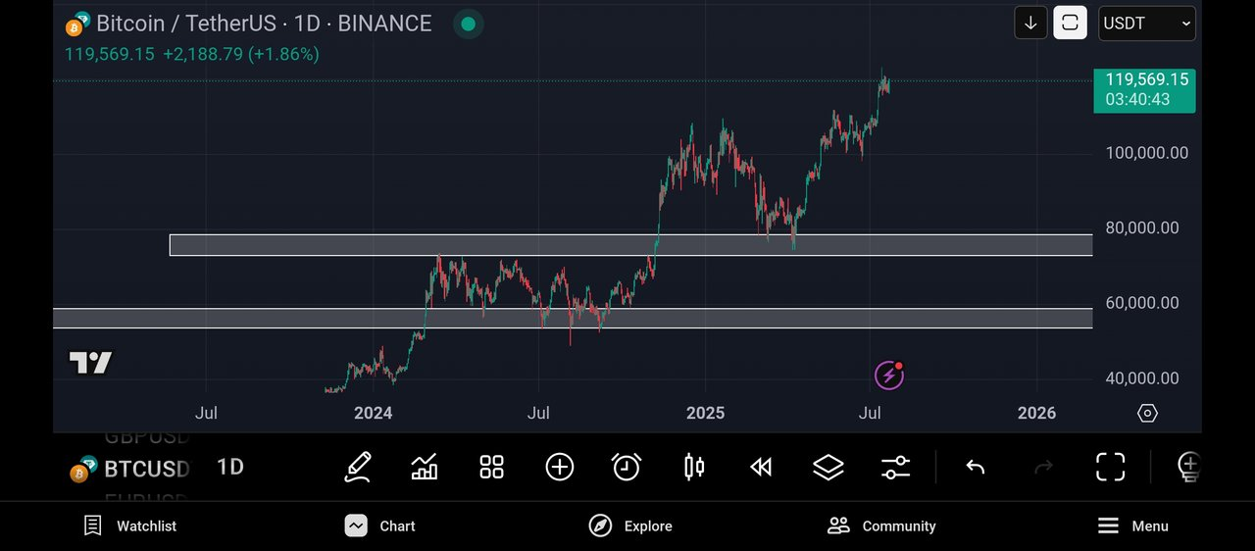Select the upper gray support zone rectangle
Screen dimensions: 1255x551
(630, 245)
